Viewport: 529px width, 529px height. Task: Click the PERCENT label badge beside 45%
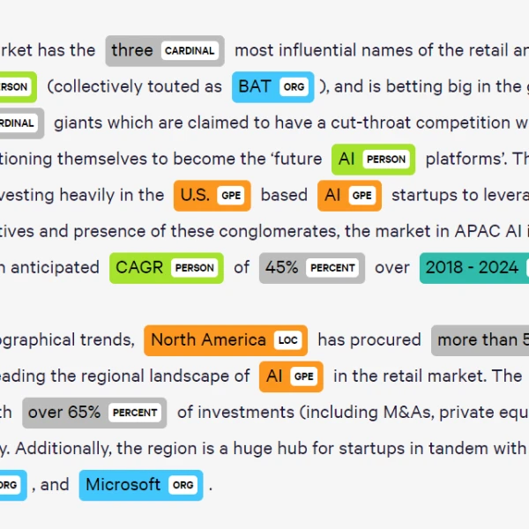click(x=332, y=268)
